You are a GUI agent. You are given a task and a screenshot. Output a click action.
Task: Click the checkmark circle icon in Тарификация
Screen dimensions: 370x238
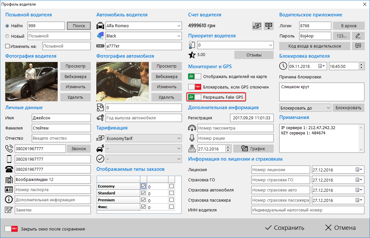coord(100,159)
